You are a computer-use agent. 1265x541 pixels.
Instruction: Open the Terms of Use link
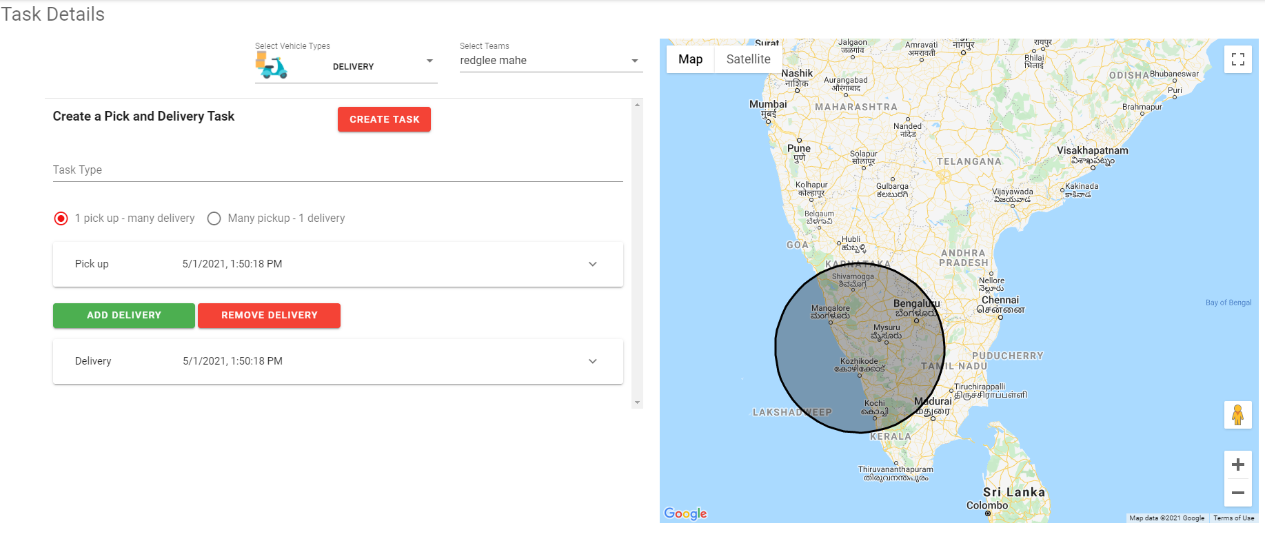coord(1233,518)
